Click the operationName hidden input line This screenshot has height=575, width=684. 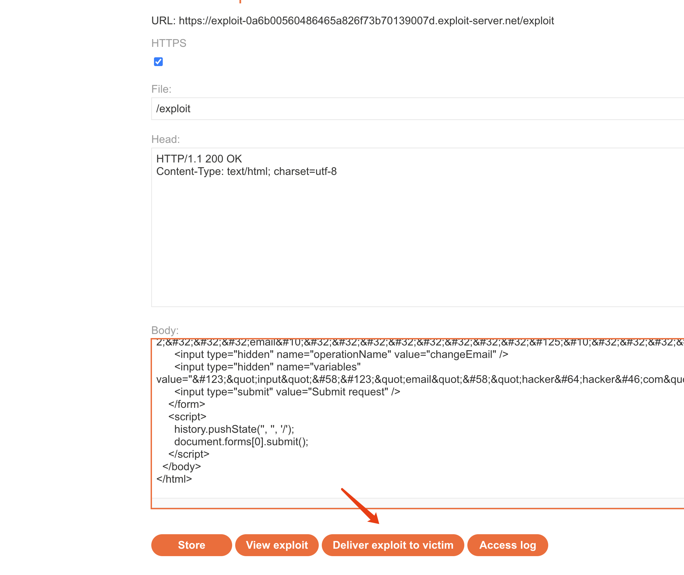(341, 355)
